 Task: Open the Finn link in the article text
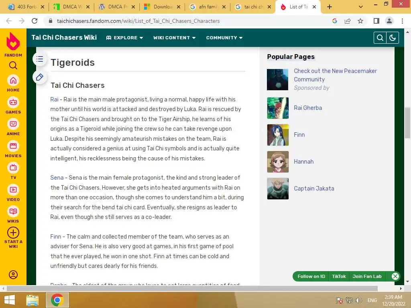click(x=55, y=237)
